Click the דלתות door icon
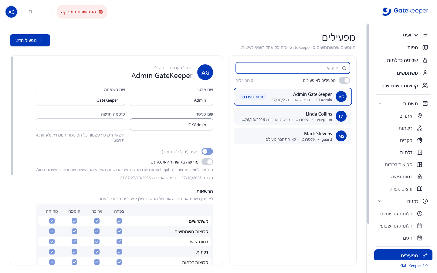437x273 pixels. tap(420, 152)
